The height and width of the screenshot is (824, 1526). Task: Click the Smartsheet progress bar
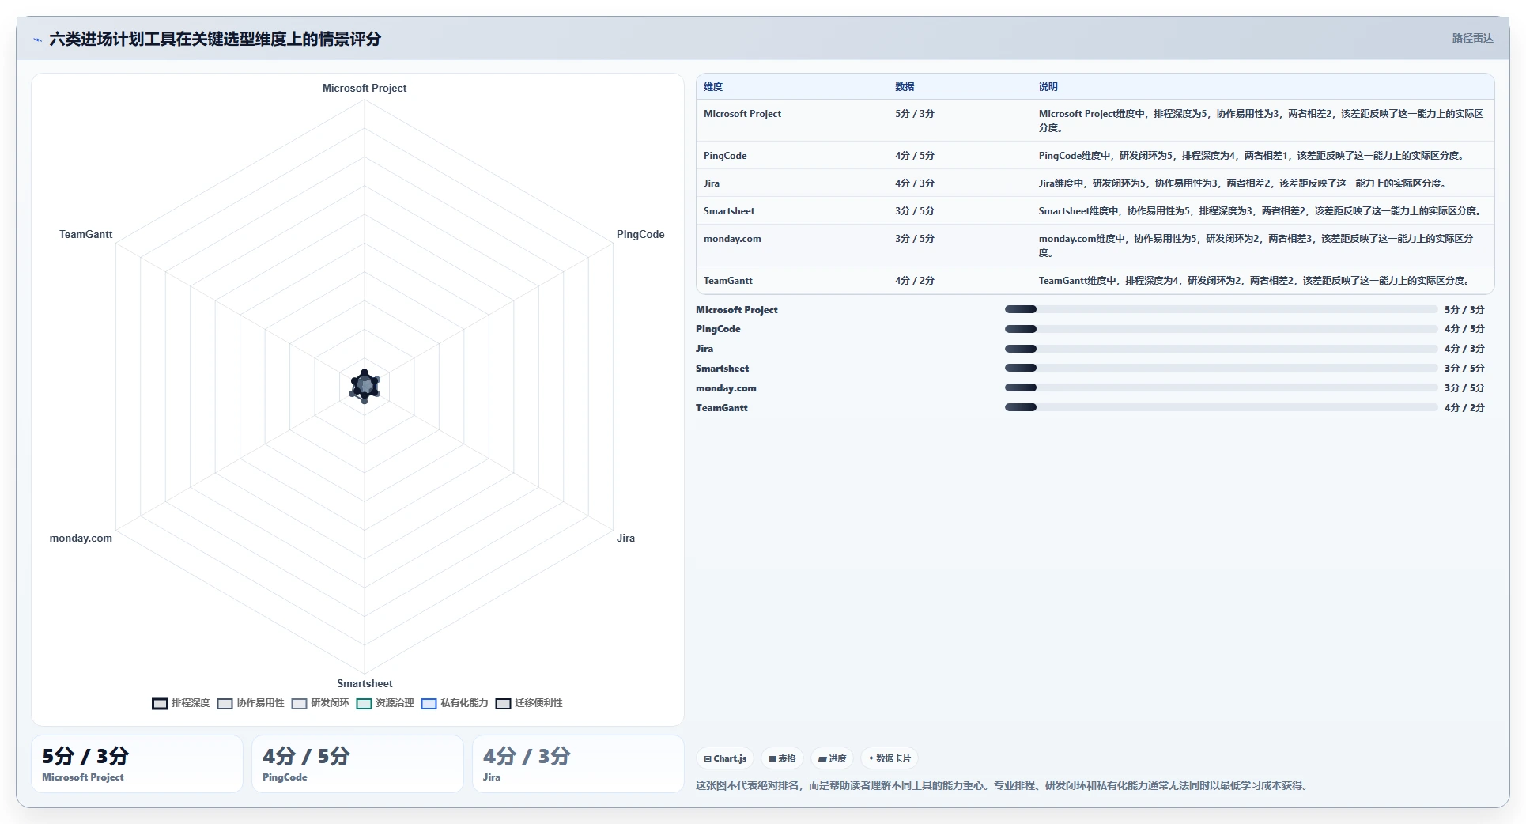pos(1221,369)
